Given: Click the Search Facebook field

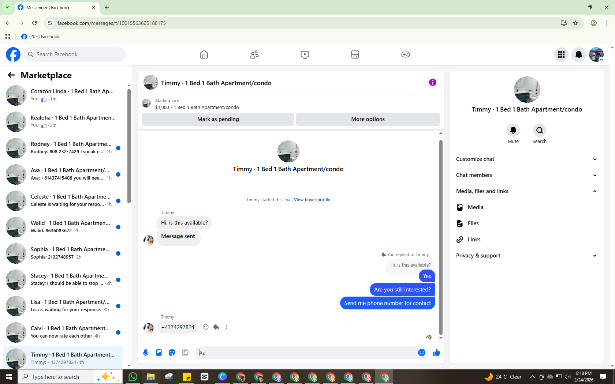Looking at the screenshot, I should coord(75,54).
